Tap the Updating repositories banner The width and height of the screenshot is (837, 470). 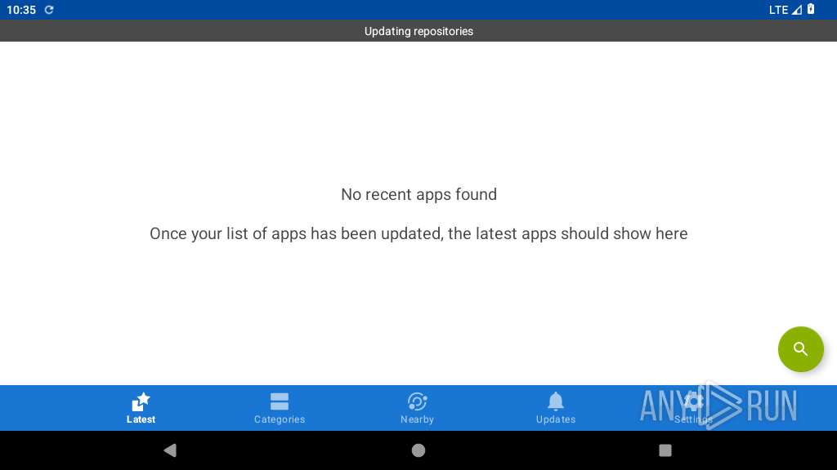click(418, 31)
